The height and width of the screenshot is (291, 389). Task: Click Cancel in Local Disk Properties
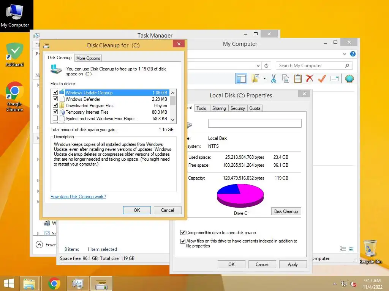click(262, 264)
